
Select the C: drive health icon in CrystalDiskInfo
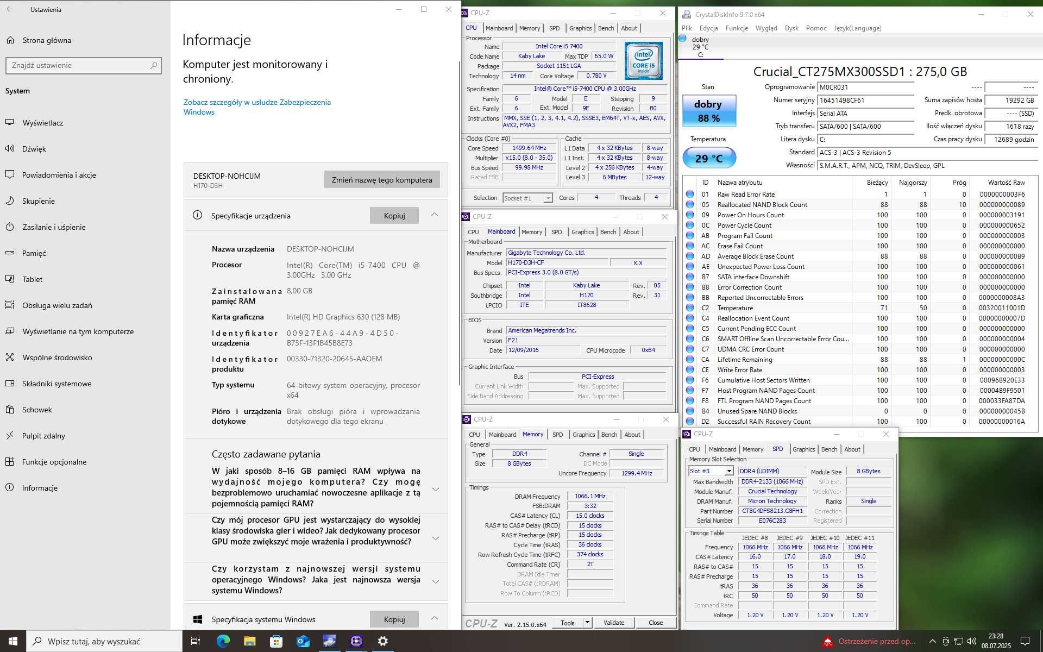point(683,39)
